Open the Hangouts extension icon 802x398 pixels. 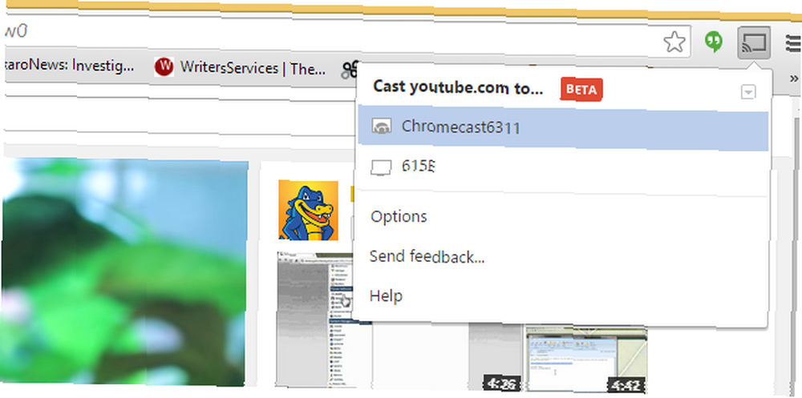pyautogui.click(x=714, y=42)
